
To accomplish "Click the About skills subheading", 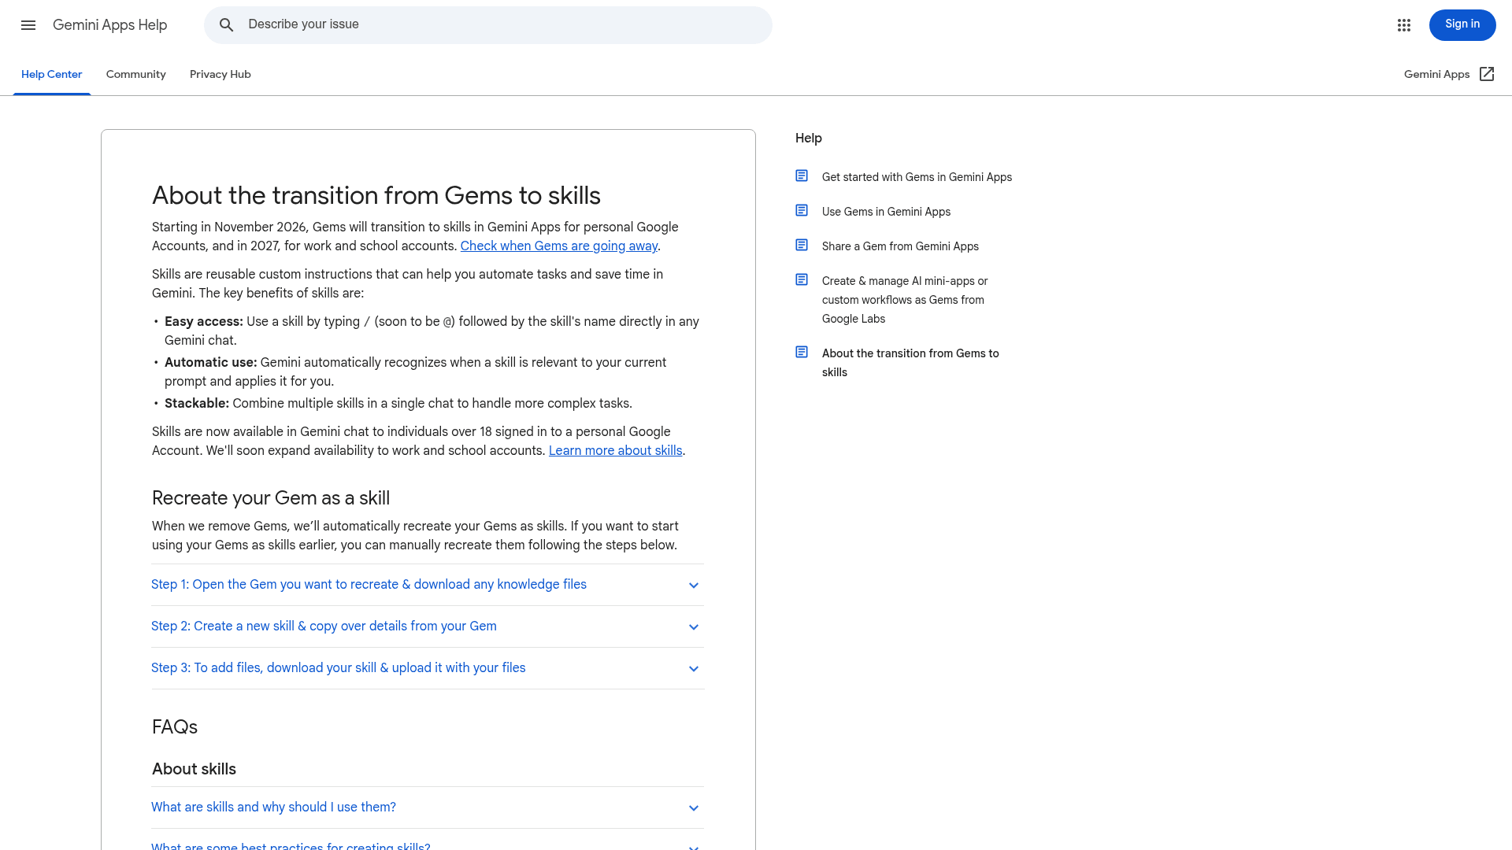I will [x=194, y=769].
